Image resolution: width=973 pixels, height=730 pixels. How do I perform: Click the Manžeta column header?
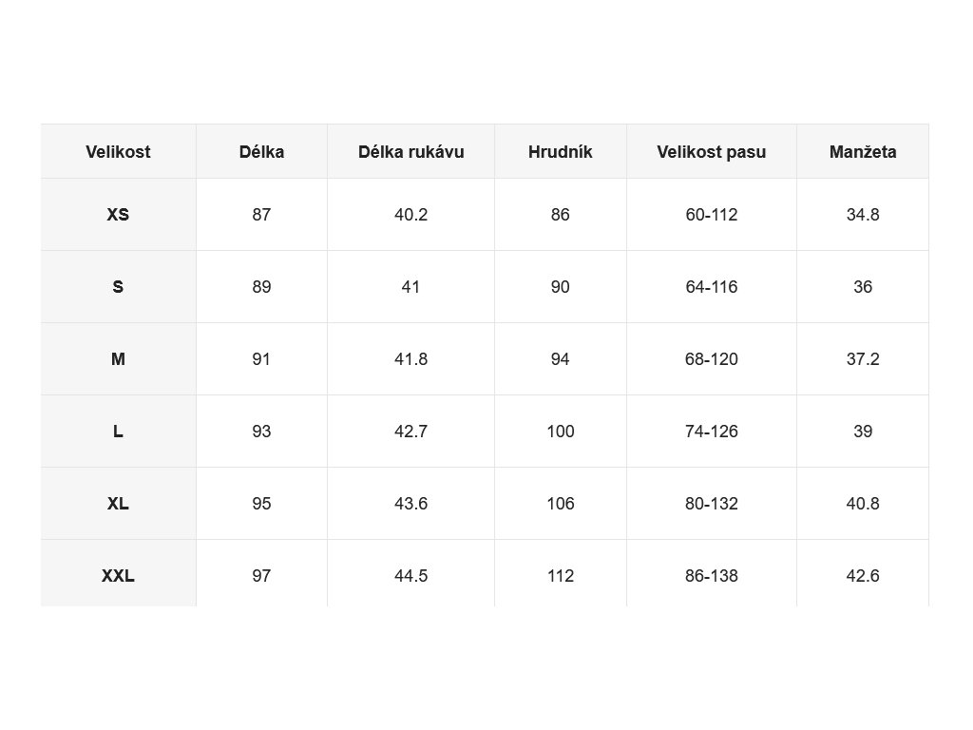coord(863,151)
